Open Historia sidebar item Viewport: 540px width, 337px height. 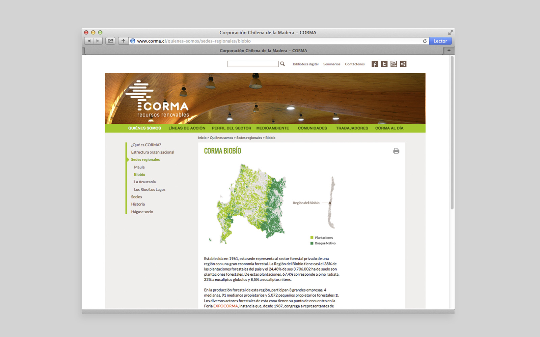[138, 204]
